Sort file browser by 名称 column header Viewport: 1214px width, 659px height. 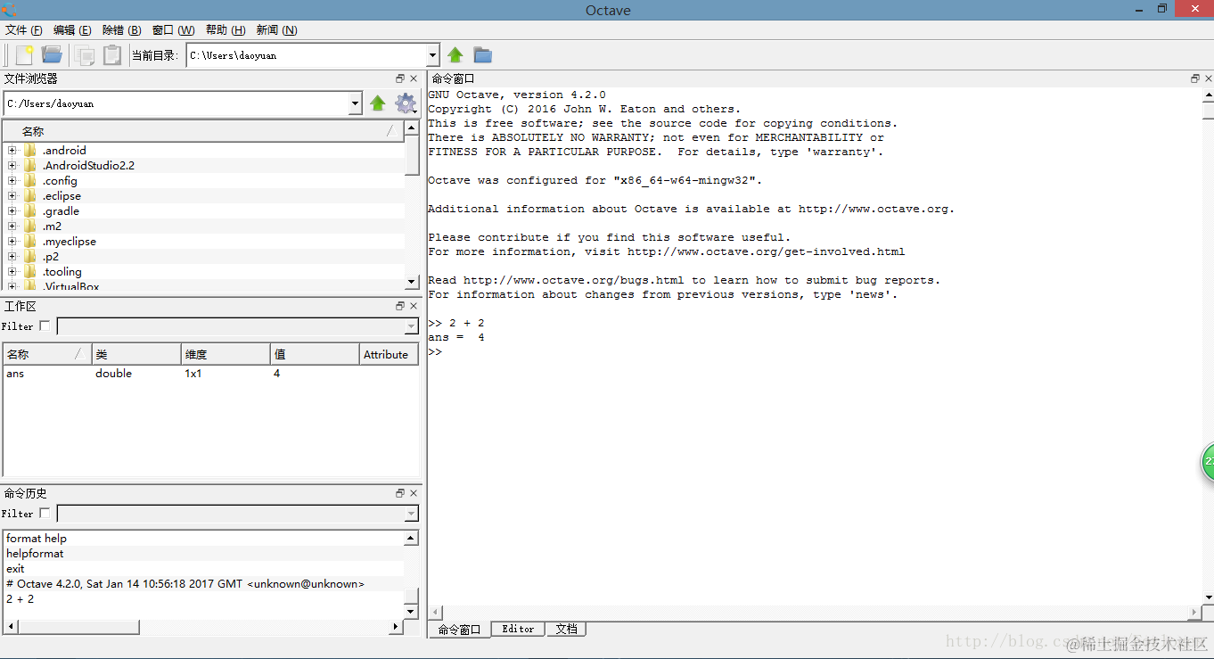point(203,131)
